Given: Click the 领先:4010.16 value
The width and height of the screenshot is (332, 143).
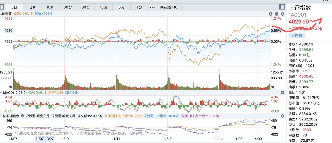Looking at the screenshot, I should (23, 13).
